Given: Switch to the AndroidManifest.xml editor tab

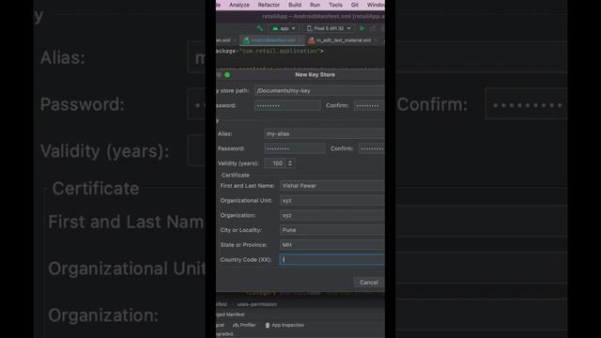Looking at the screenshot, I should (x=272, y=40).
